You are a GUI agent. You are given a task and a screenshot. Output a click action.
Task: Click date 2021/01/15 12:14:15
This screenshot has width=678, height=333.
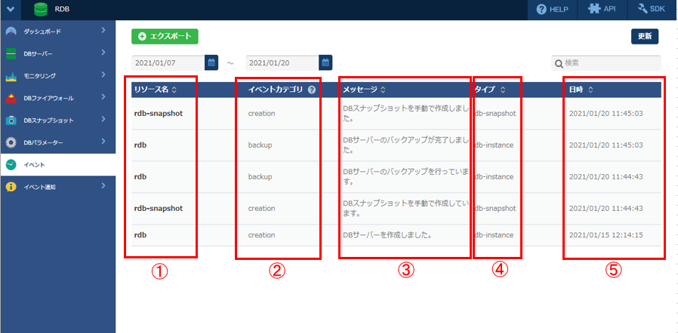coord(606,235)
